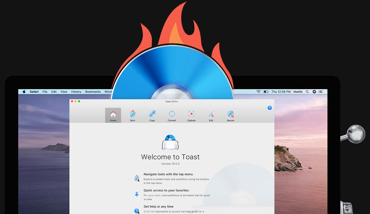
Task: Select the Edit tool with scissors
Action: pyautogui.click(x=211, y=115)
